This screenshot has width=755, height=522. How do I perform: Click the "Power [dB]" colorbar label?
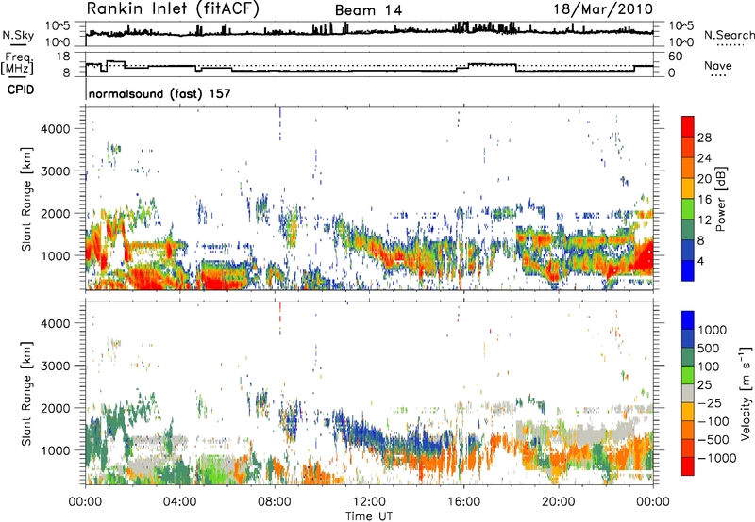[721, 199]
